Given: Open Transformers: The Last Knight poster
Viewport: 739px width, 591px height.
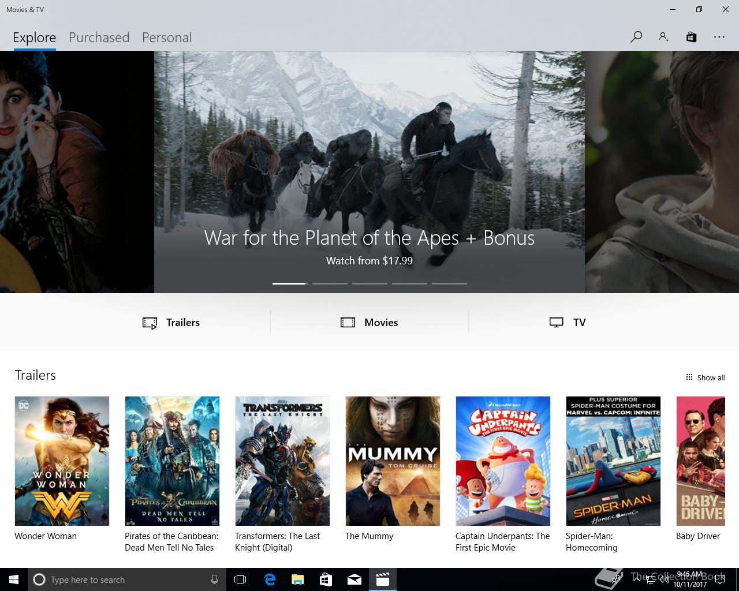Looking at the screenshot, I should (x=282, y=461).
